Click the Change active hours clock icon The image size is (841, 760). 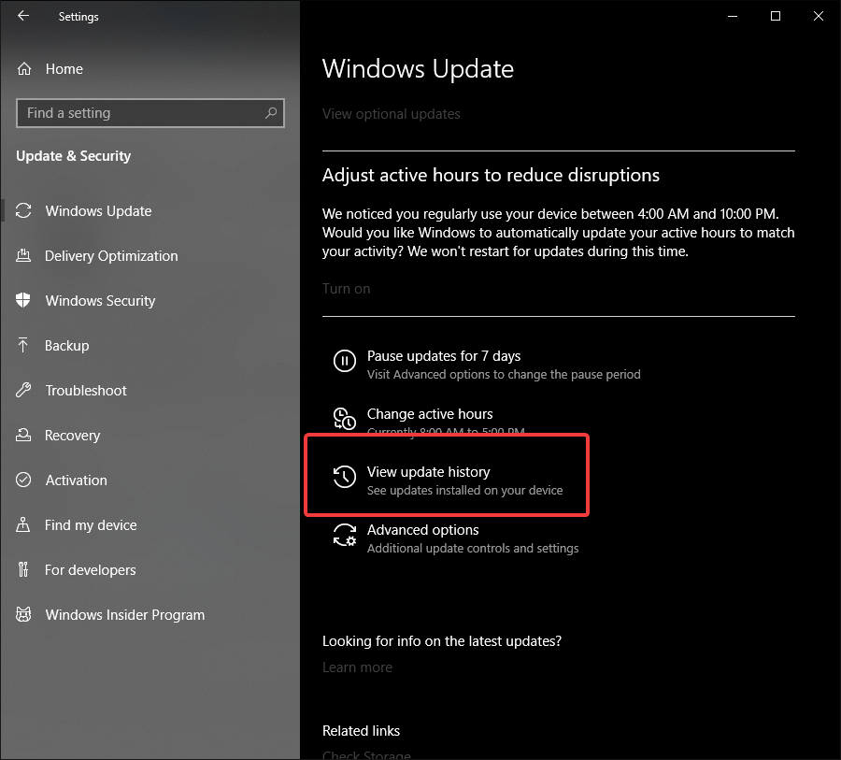click(344, 419)
